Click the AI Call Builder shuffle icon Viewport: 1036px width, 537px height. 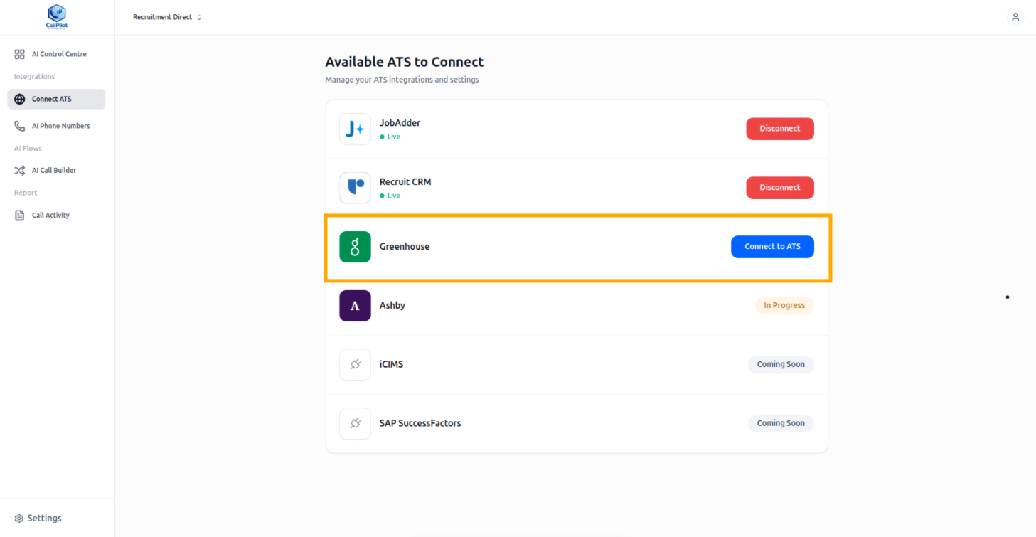pyautogui.click(x=20, y=170)
